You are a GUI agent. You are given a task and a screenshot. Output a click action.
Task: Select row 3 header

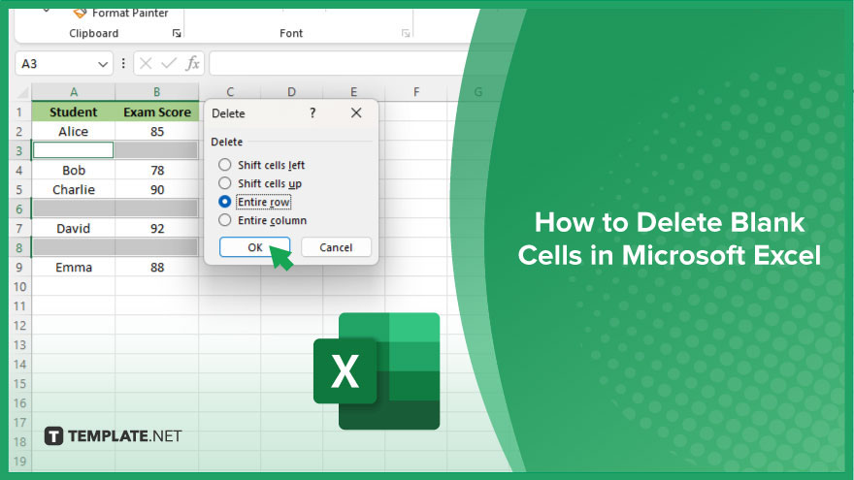19,150
